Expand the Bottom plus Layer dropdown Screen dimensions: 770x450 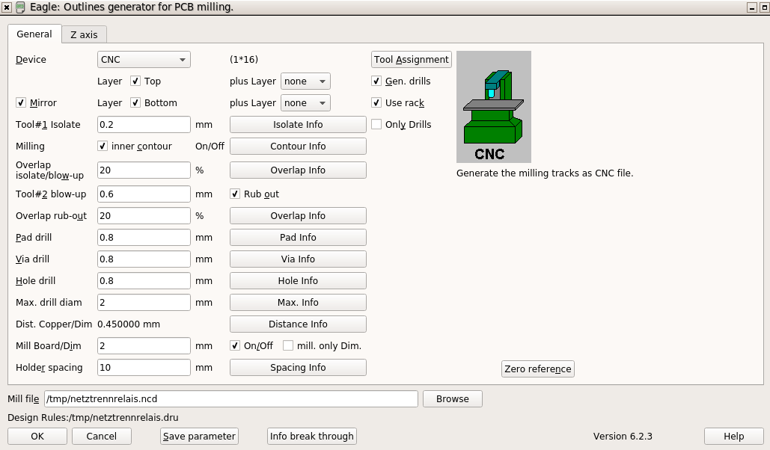[305, 103]
